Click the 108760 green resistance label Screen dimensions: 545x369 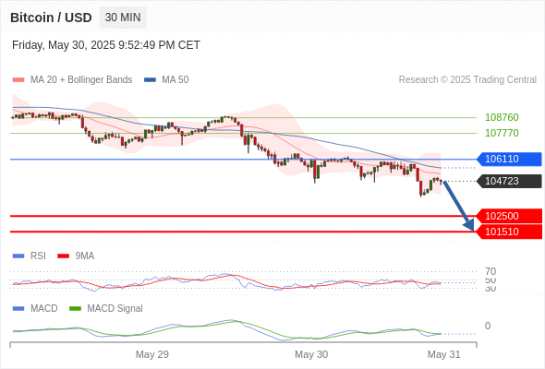click(502, 117)
